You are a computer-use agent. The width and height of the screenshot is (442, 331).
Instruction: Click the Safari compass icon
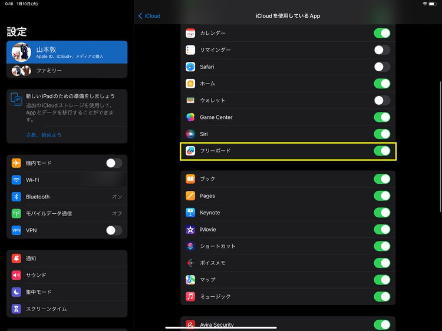tap(190, 67)
